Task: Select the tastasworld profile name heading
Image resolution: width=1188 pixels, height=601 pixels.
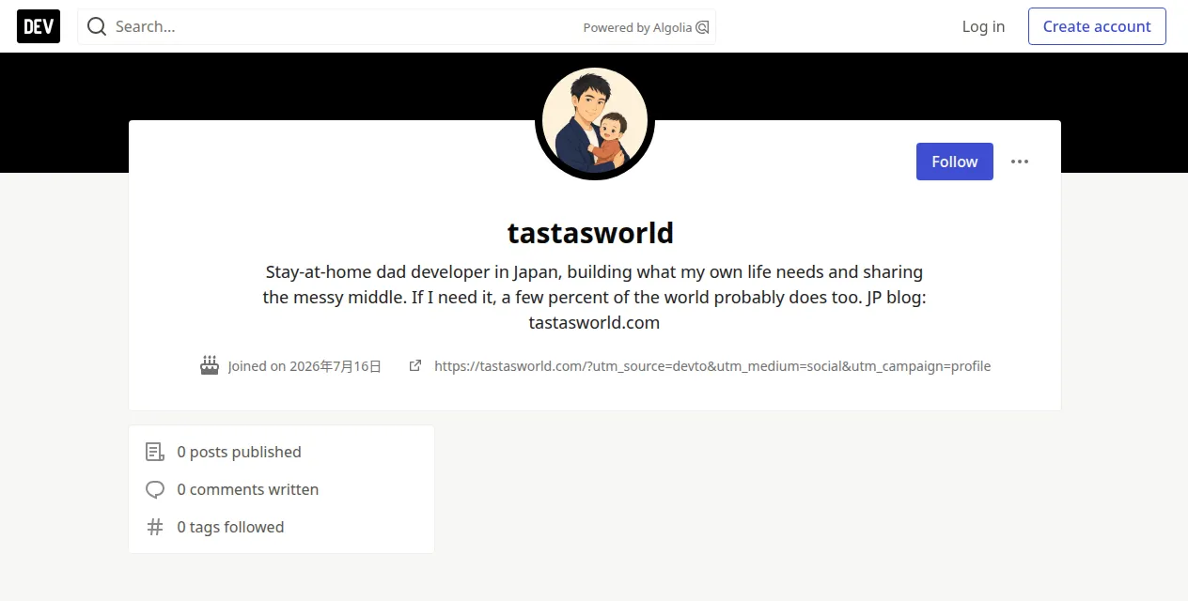Action: tap(590, 232)
